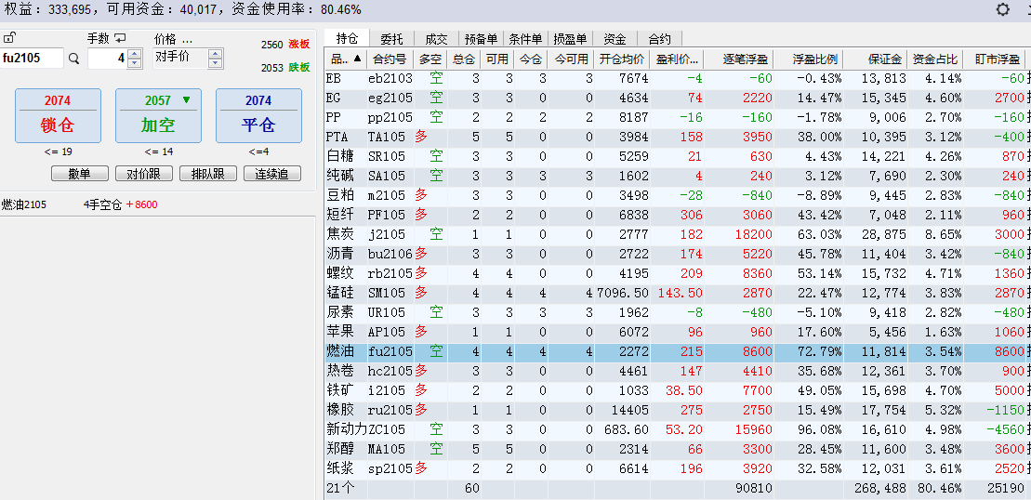This screenshot has height=500, width=1031.
Task: Select the 白糖 SR105 row
Action: tap(677, 156)
